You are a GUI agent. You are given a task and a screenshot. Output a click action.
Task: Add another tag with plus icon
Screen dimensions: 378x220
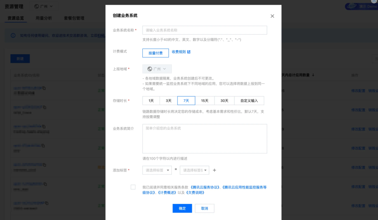pos(214,170)
